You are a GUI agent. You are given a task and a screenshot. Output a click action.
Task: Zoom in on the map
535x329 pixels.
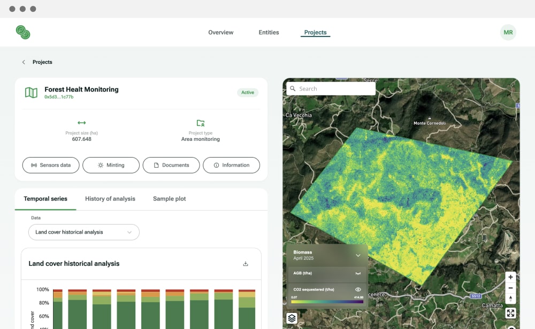click(510, 277)
